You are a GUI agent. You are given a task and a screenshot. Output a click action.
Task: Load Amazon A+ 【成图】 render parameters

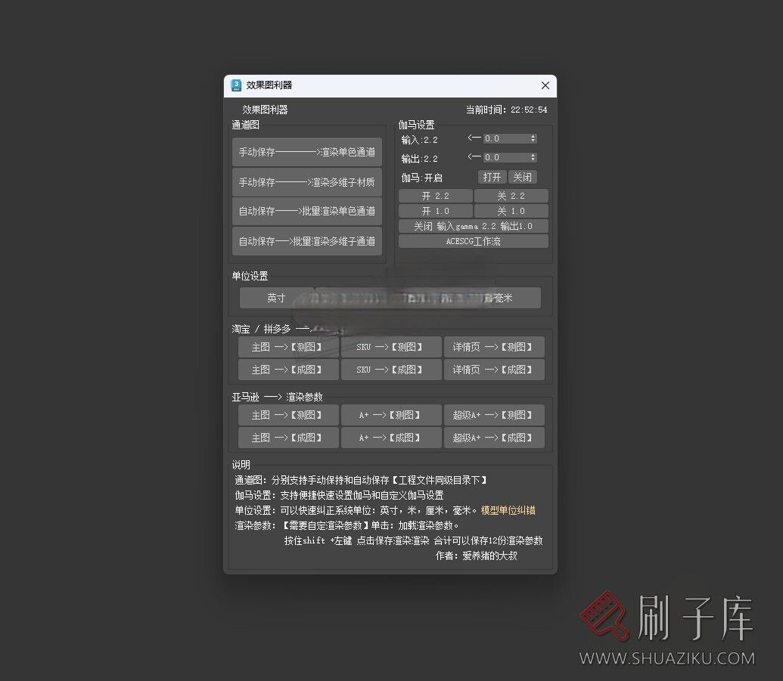click(x=391, y=438)
